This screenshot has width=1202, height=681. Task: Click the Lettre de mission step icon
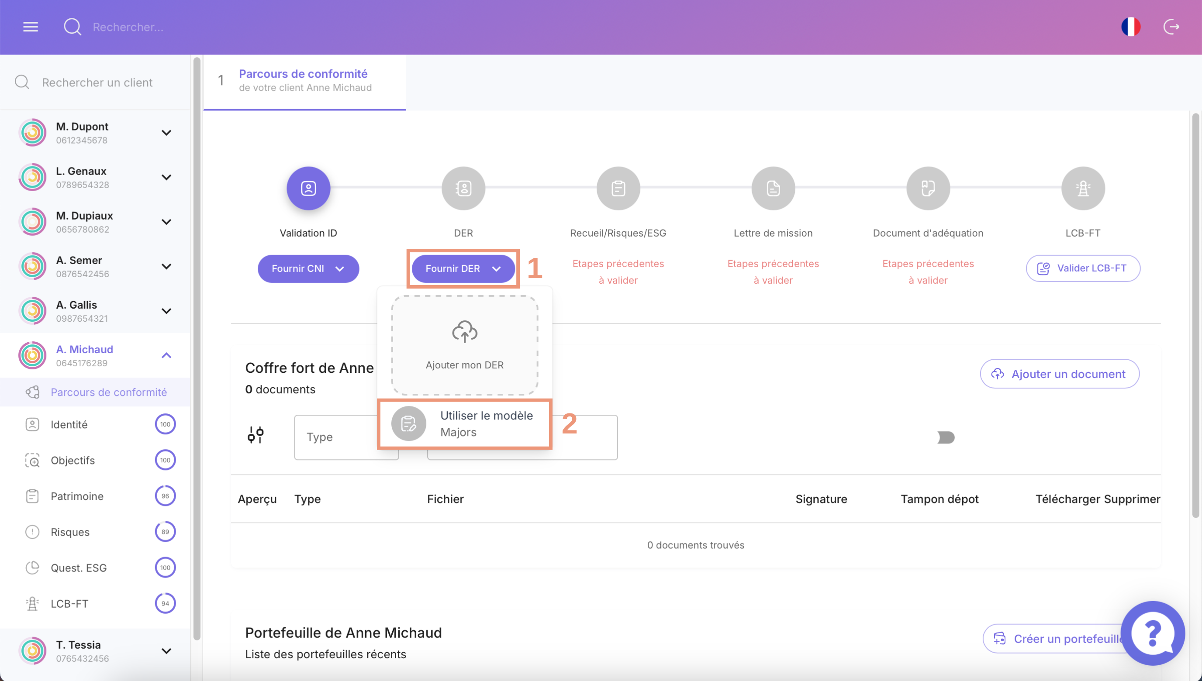(773, 189)
